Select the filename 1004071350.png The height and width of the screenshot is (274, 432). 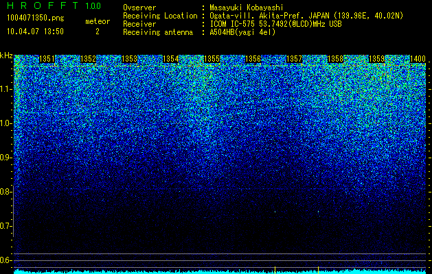[35, 18]
